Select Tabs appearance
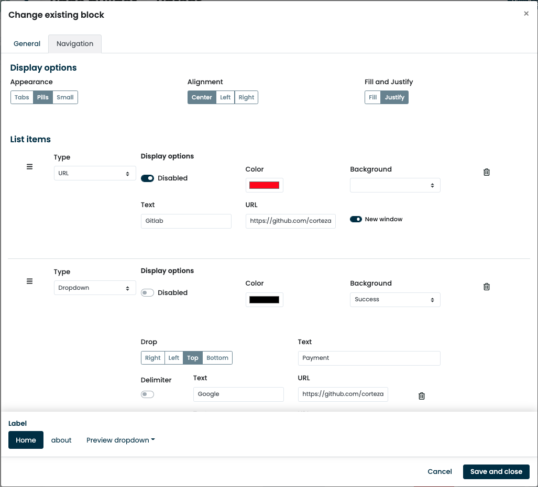538x487 pixels. 21,97
